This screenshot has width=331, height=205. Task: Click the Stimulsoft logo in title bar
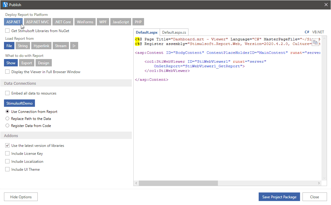coord(5,5)
